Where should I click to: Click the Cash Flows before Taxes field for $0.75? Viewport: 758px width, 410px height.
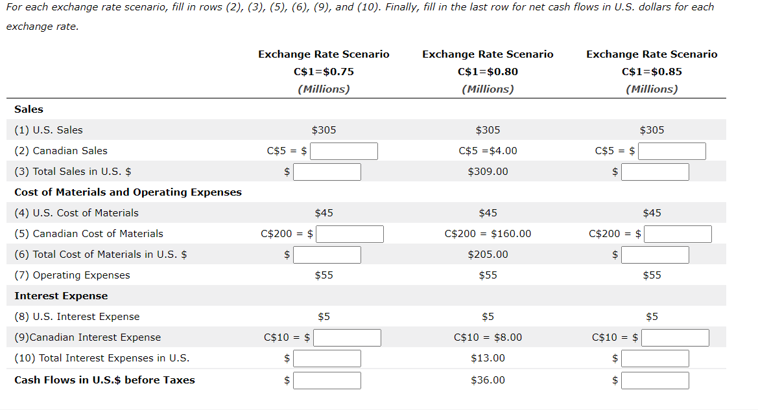(327, 380)
